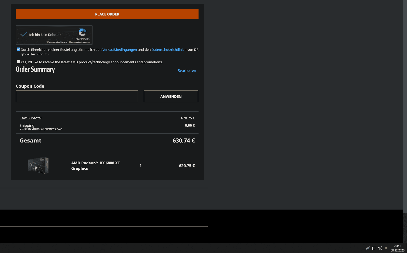Click the orange PLACE ORDER button
Viewport: 407px width, 253px height.
pos(107,14)
